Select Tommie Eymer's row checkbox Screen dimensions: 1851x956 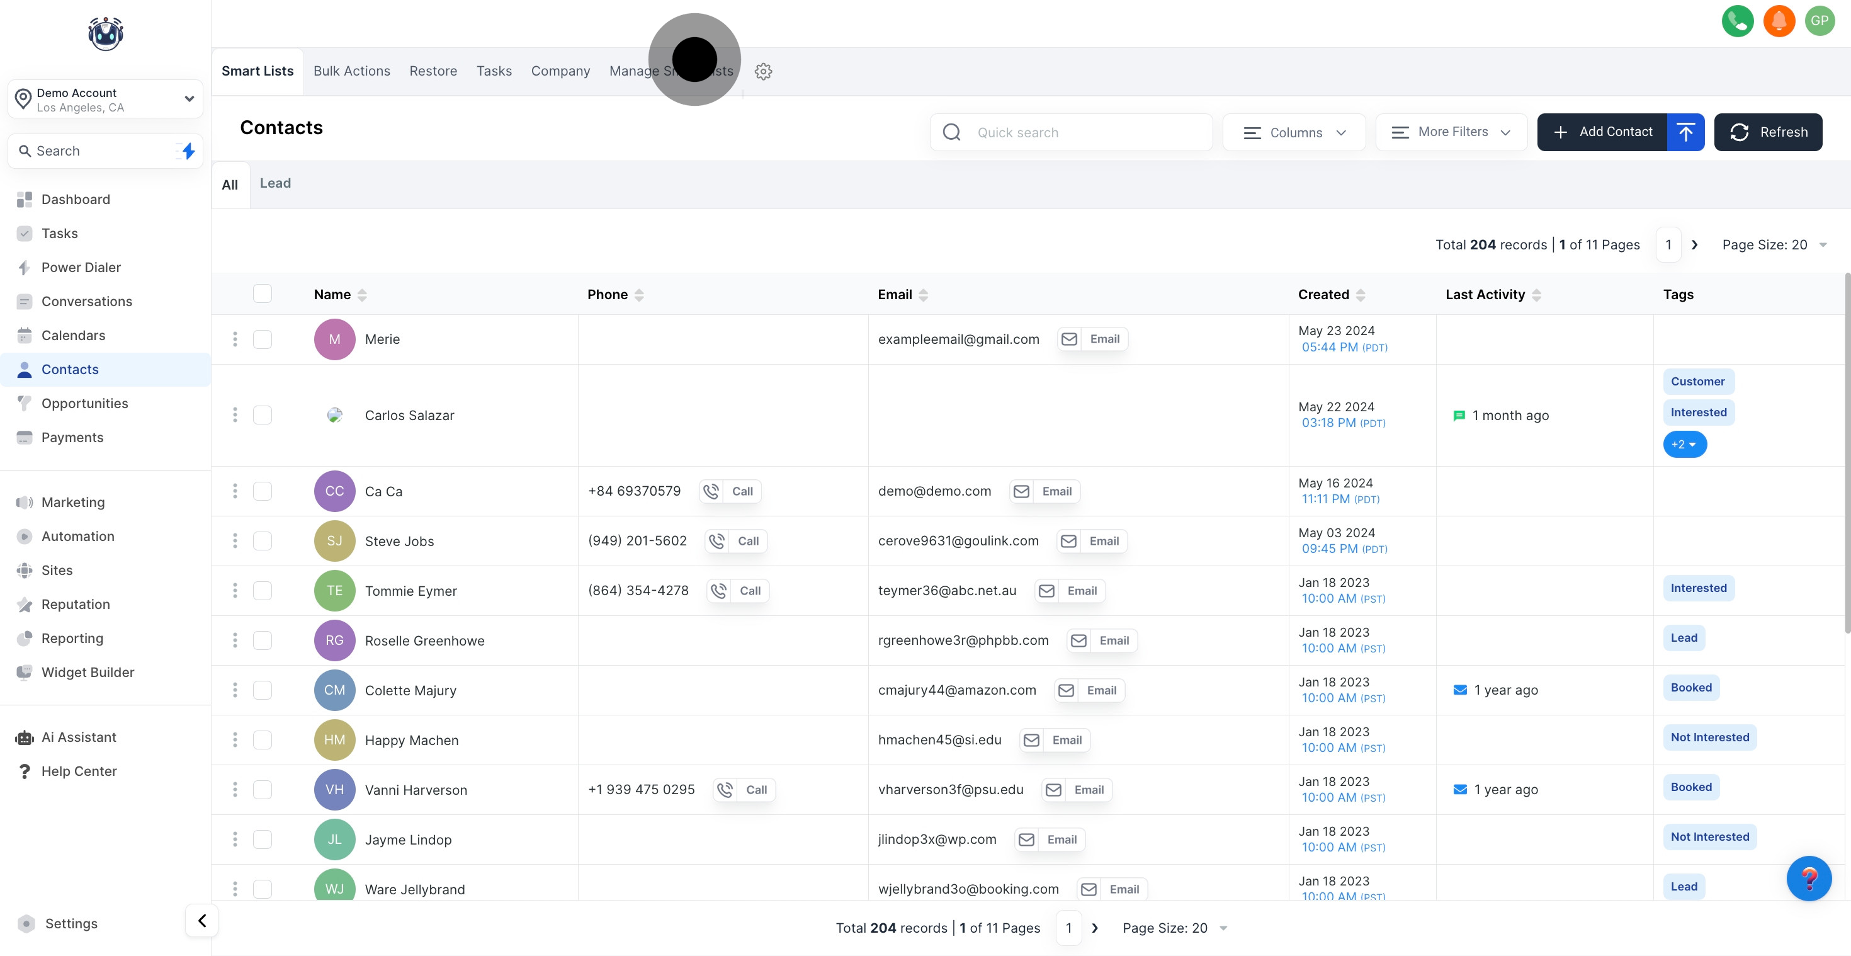click(x=263, y=590)
